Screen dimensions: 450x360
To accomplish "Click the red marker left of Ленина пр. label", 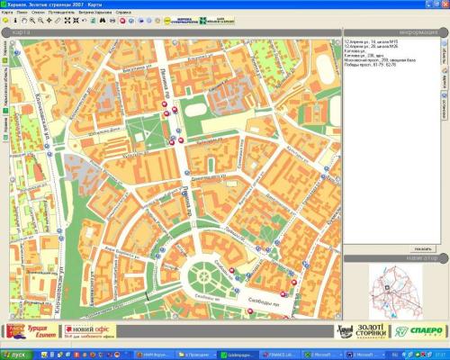I will pos(164,104).
